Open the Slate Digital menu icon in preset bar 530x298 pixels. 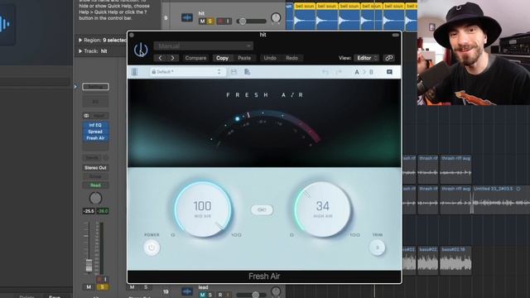coord(134,72)
